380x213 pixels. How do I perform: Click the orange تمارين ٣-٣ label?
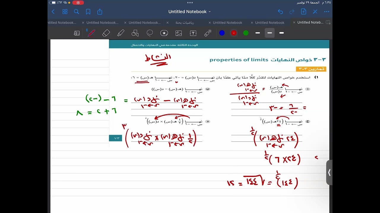tap(311, 69)
